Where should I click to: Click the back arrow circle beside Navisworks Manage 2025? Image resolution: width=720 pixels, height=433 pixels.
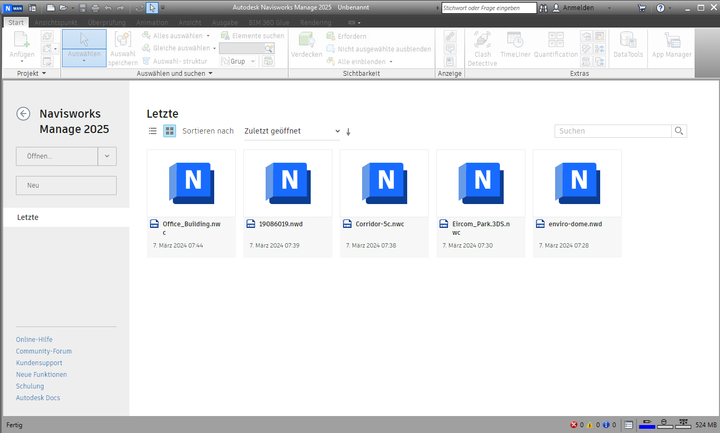coord(23,113)
